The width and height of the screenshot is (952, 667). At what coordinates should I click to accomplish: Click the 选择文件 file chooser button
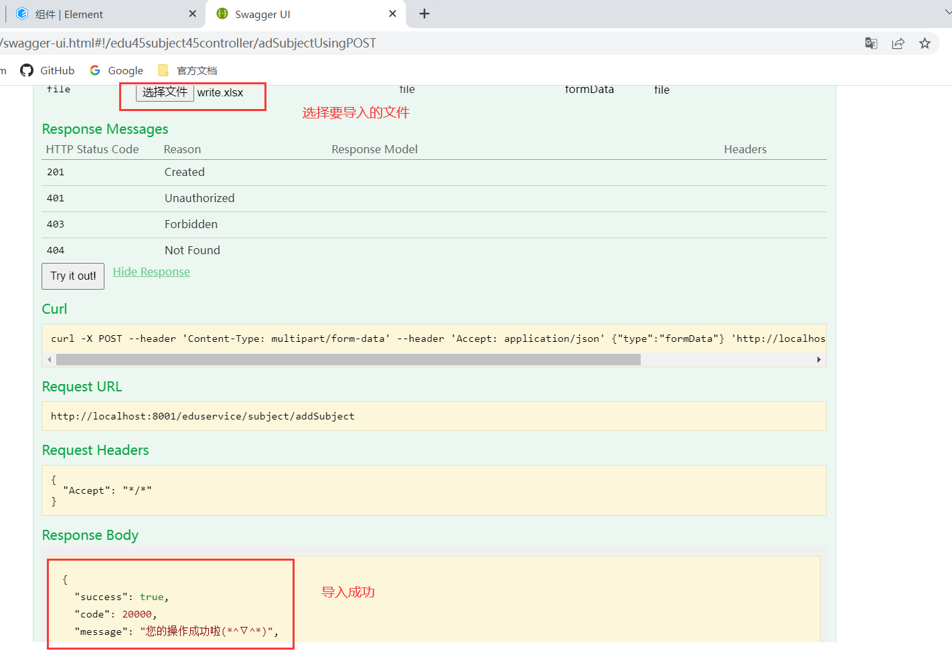[165, 92]
